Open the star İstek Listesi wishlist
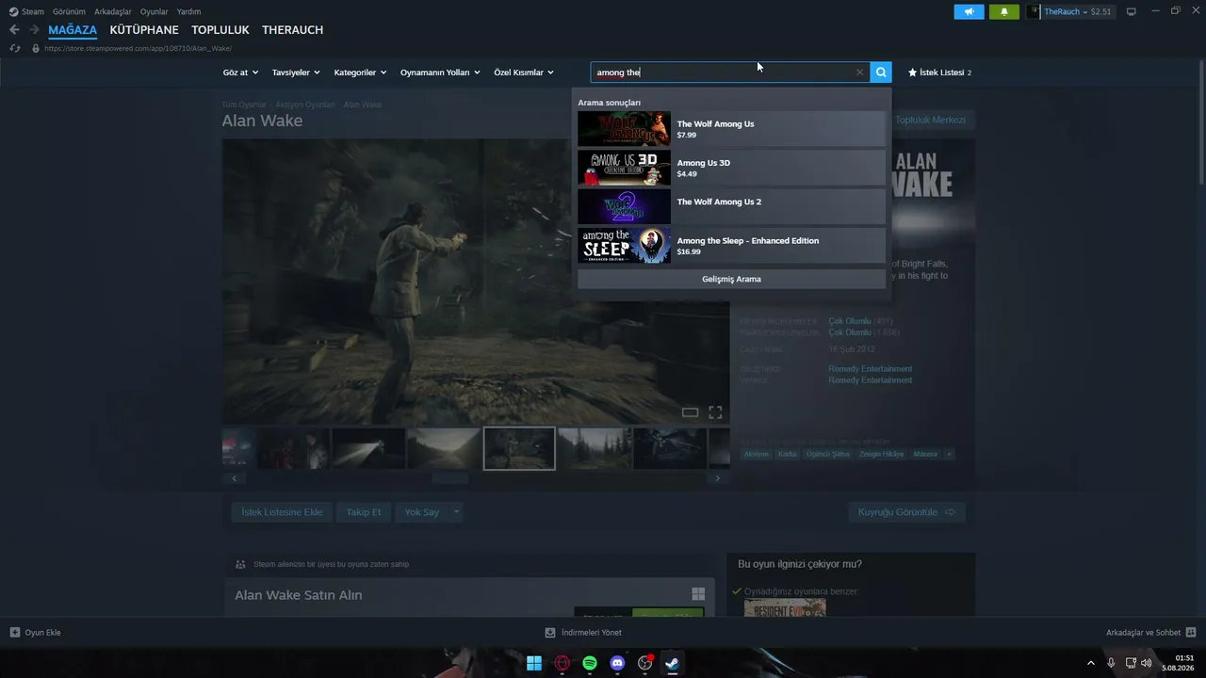 (939, 73)
